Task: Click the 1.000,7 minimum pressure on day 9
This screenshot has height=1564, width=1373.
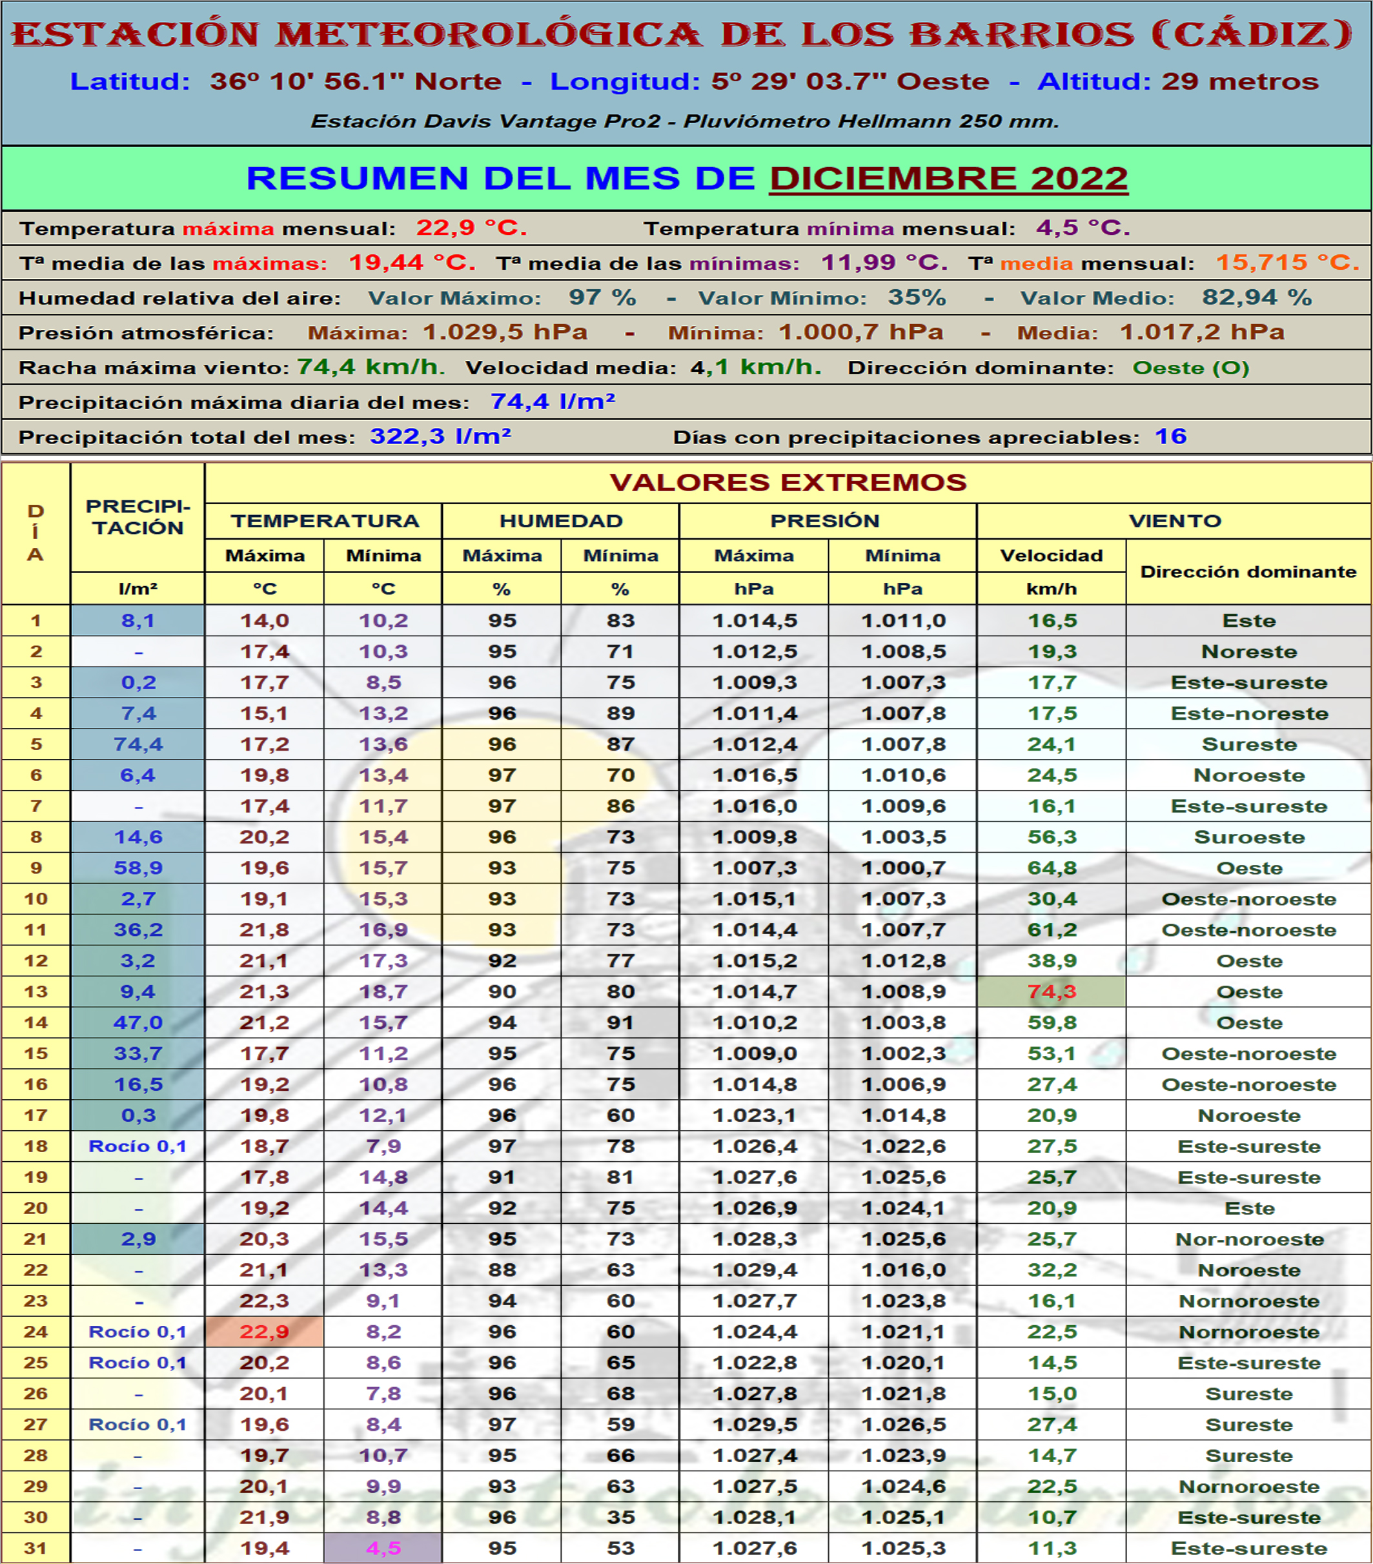Action: 903,868
